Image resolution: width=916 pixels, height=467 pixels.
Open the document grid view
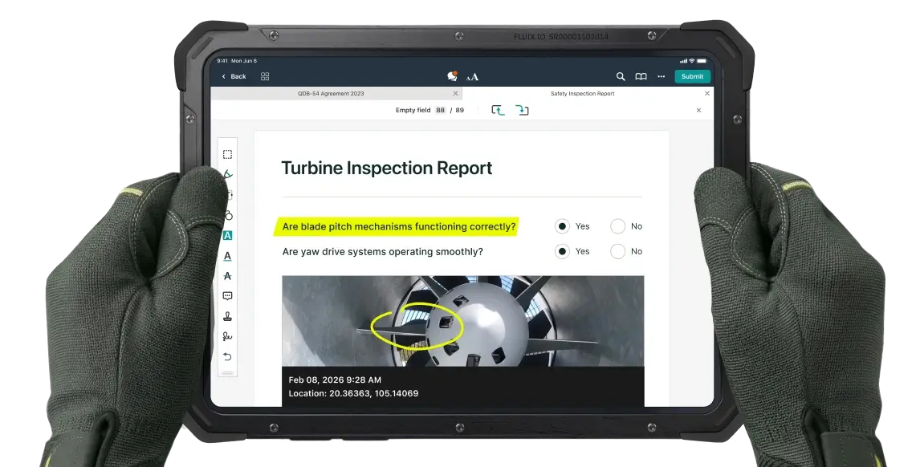click(265, 76)
